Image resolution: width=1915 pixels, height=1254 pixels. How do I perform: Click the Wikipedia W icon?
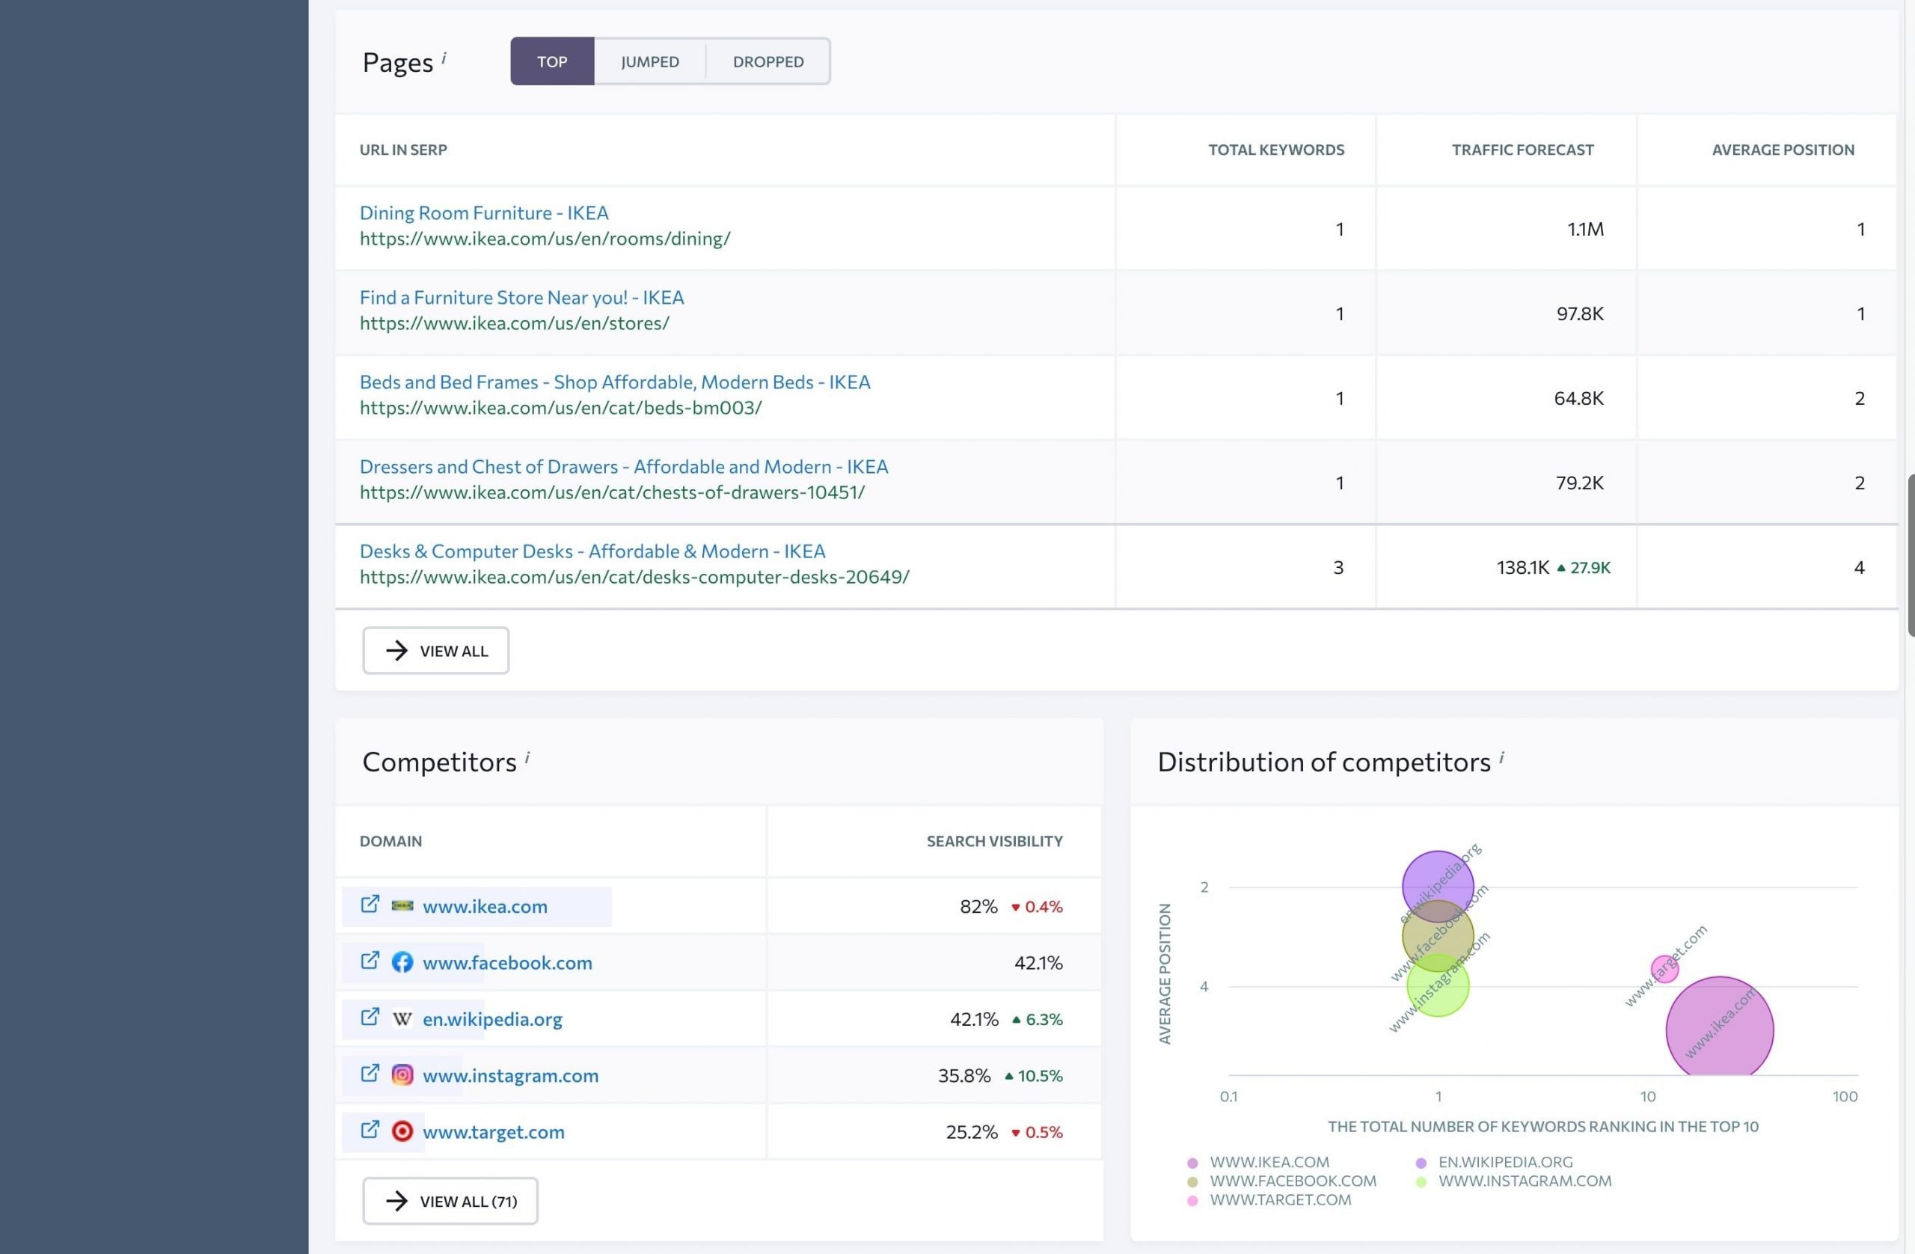(402, 1019)
